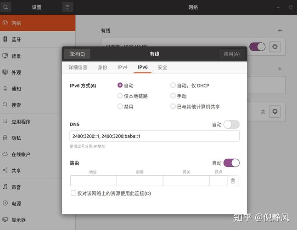Click the DNS address input field
This screenshot has height=230, width=297.
pyautogui.click(x=154, y=136)
